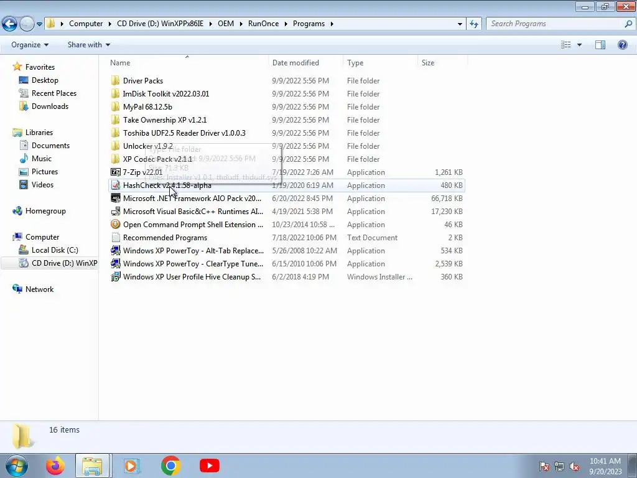
Task: Select the Recommended Programs text document icon
Action: click(x=115, y=237)
